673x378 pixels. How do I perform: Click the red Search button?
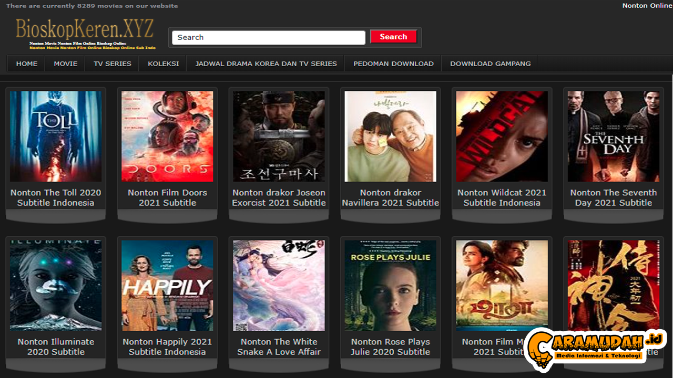pos(393,37)
